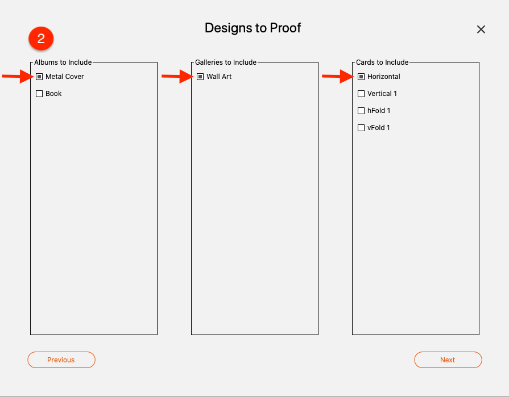This screenshot has height=397, width=509.
Task: Click red arrow pointing at Metal Cover
Action: point(18,77)
